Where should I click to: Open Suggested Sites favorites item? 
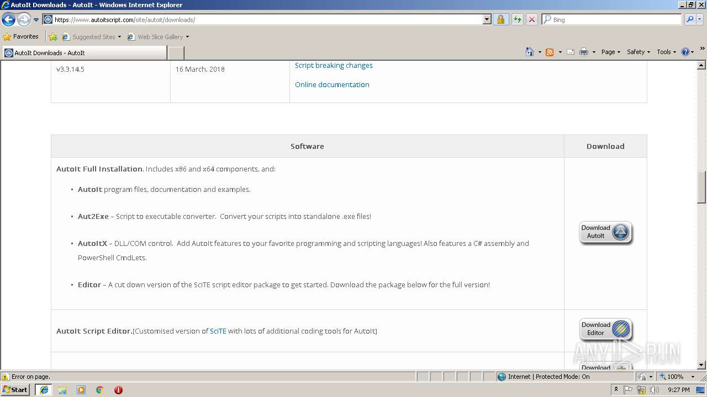tap(91, 37)
